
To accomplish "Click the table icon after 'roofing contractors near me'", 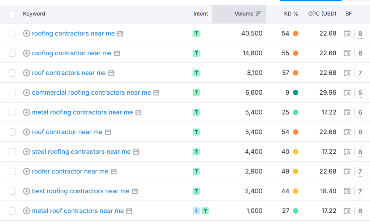I will 120,34.
